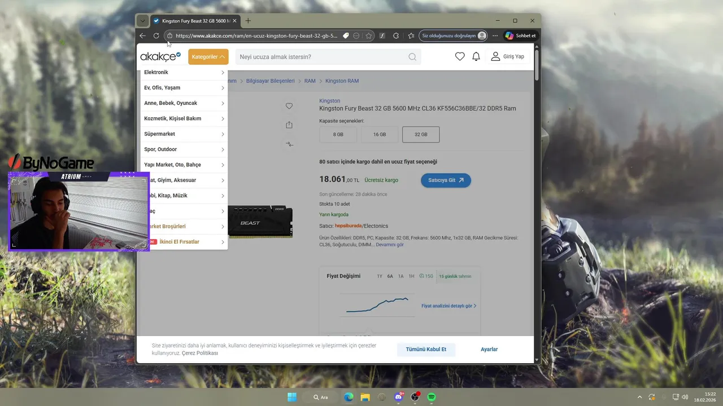Viewport: 723px width, 406px height.
Task: Click Giriş Yap to log in
Action: click(507, 56)
